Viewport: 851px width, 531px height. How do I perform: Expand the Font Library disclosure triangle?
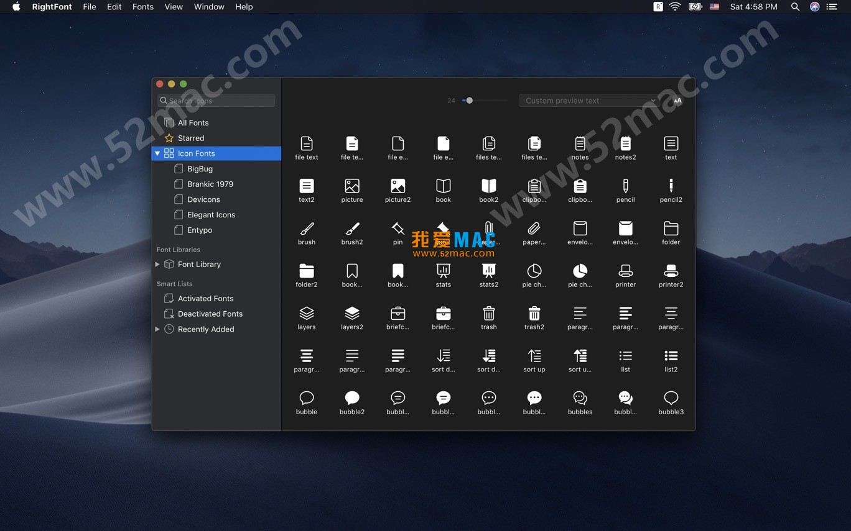157,264
